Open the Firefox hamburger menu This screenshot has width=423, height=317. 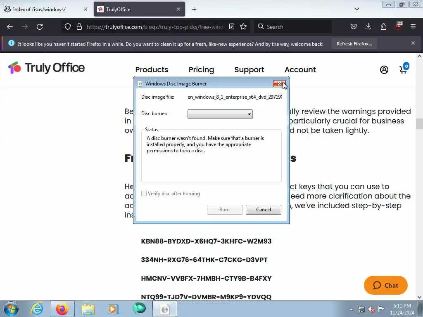pos(413,27)
